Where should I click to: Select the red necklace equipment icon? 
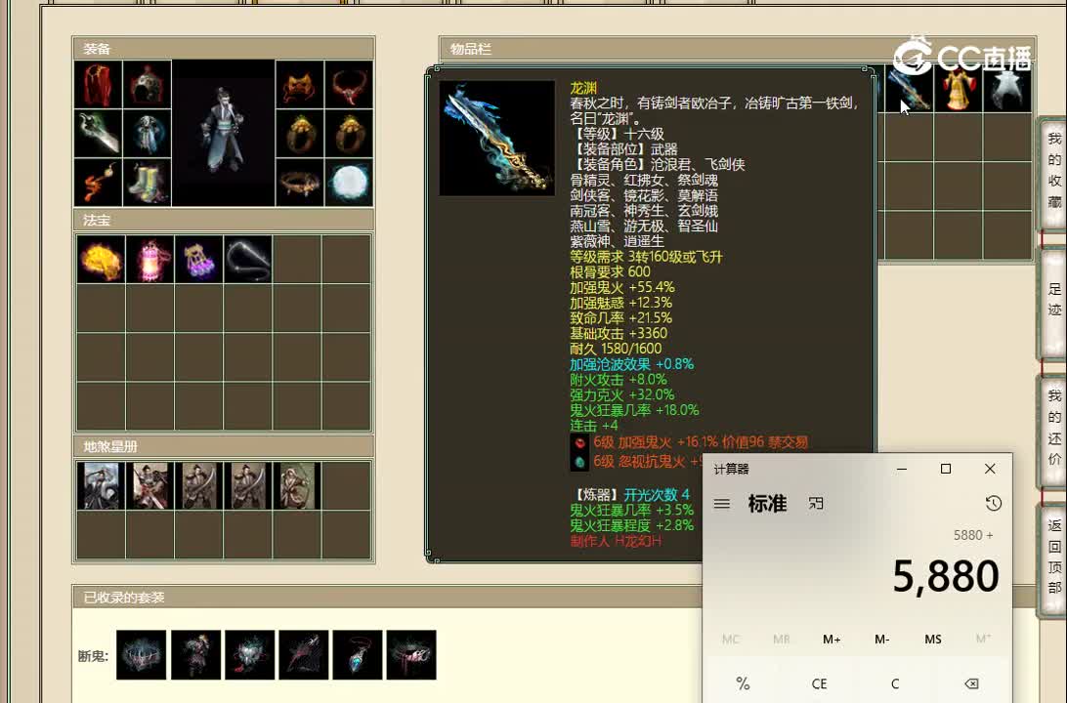pyautogui.click(x=349, y=84)
